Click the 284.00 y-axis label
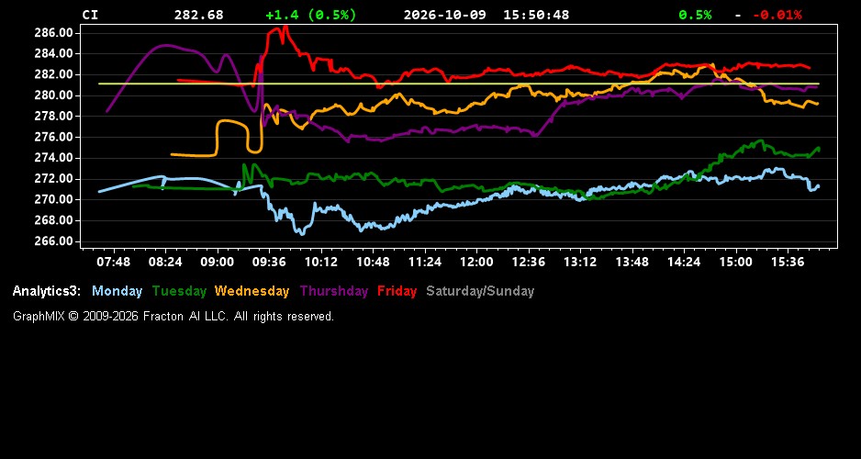Image resolution: width=861 pixels, height=459 pixels. pyautogui.click(x=54, y=54)
